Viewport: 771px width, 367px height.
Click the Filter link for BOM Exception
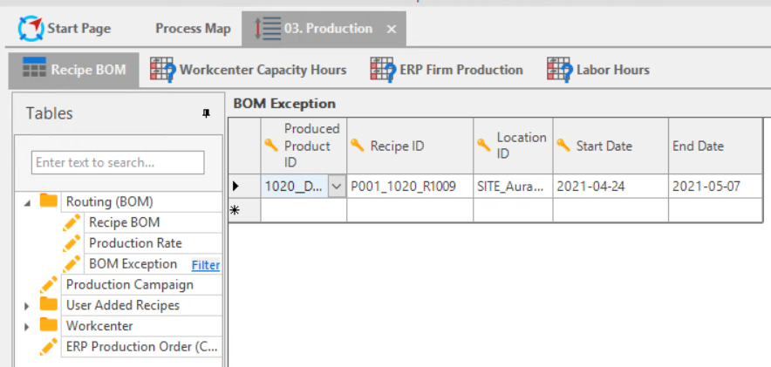(x=206, y=265)
